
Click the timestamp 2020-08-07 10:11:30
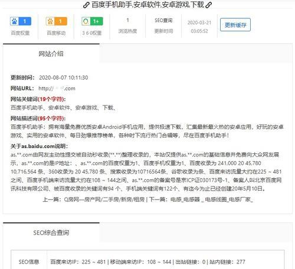pyautogui.click(x=64, y=78)
